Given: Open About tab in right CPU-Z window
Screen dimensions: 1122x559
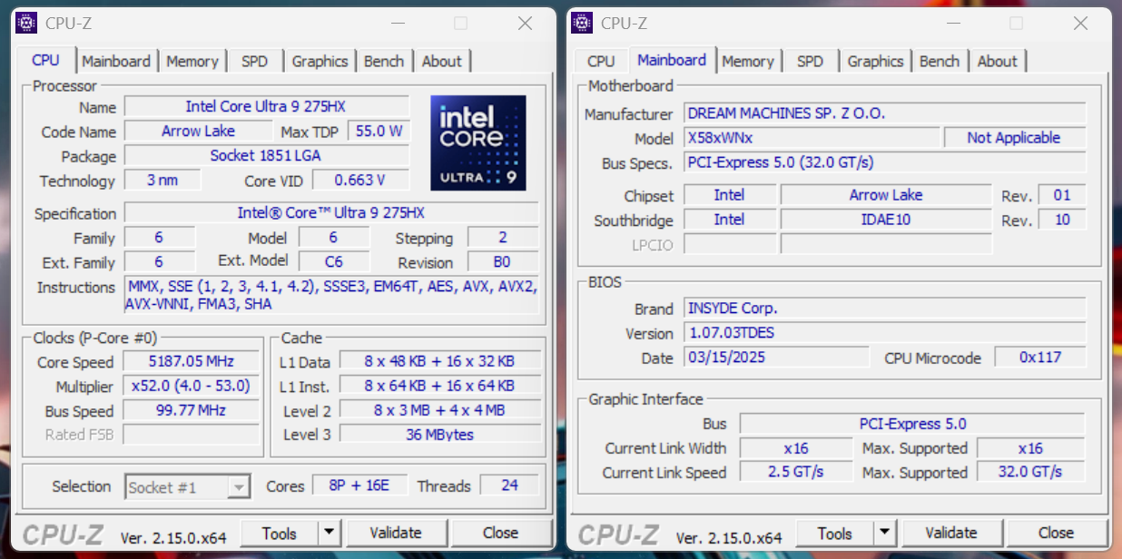Looking at the screenshot, I should coord(998,62).
